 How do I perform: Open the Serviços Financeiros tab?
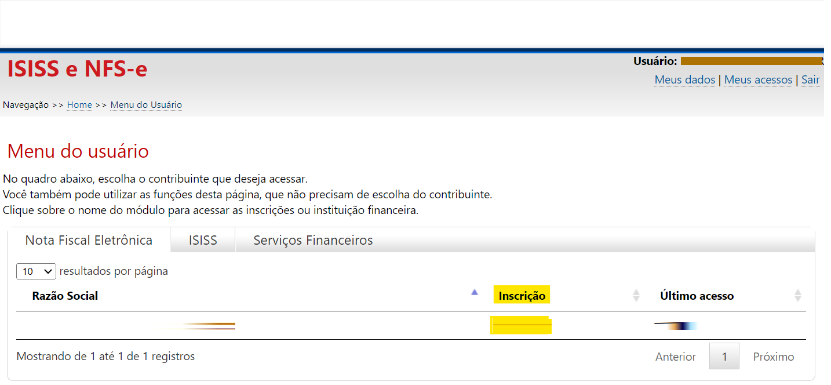click(x=313, y=239)
